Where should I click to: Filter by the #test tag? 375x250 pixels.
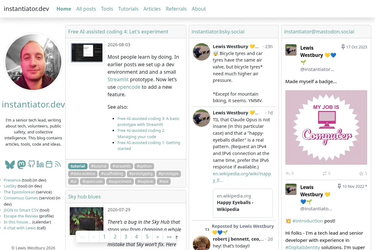(x=164, y=181)
